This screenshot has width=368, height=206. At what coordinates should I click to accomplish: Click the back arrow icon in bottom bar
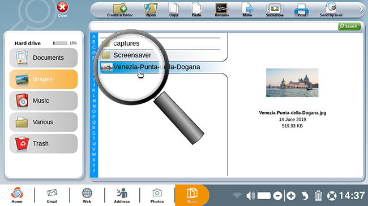305,196
